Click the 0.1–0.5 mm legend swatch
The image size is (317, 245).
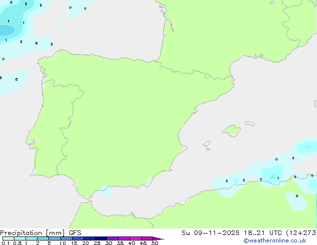(8, 238)
